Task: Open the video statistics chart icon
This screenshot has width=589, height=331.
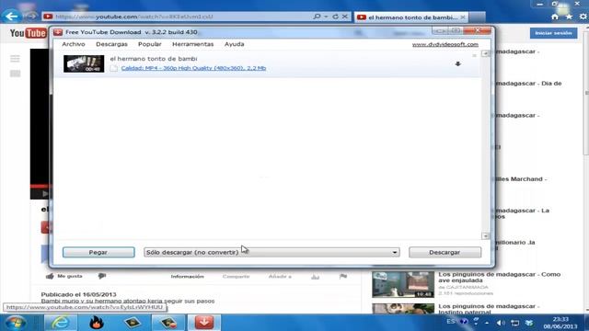Action: click(315, 277)
